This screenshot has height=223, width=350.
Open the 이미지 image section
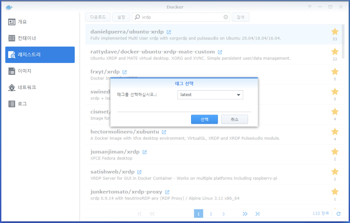tap(40, 71)
